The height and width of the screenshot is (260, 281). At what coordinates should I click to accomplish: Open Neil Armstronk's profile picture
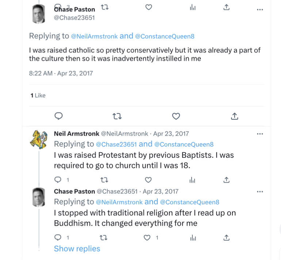[38, 139]
